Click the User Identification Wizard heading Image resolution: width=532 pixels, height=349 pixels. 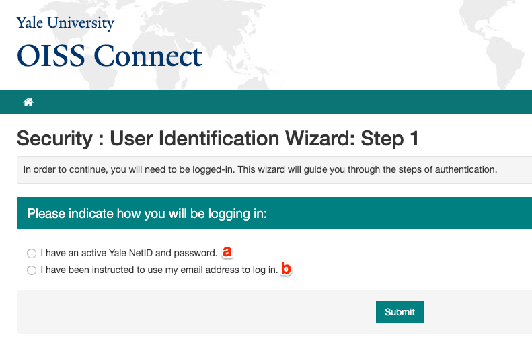tap(217, 139)
